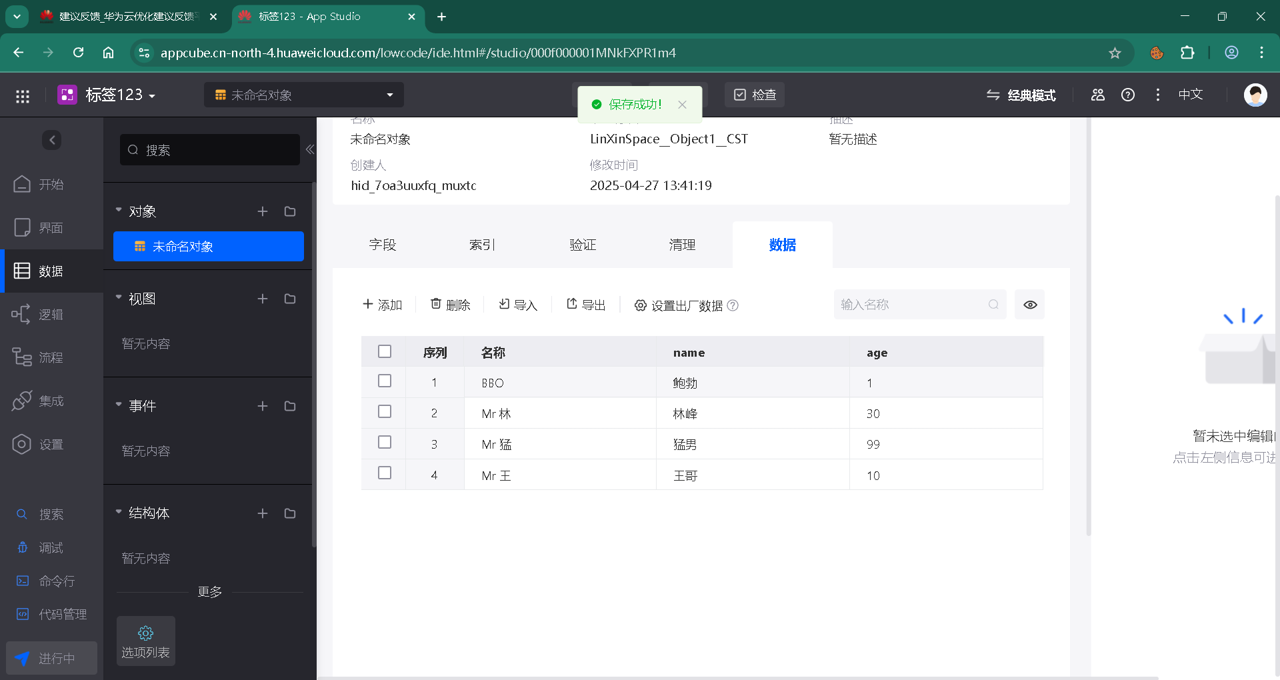
Task: Open the user avatar menu
Action: tap(1255, 95)
